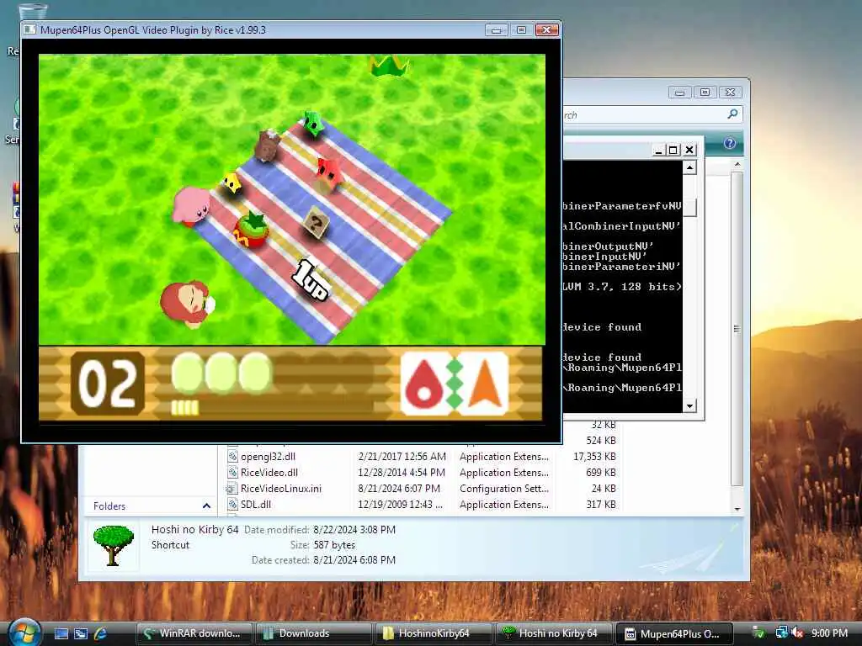Click Date created value 8/21/2024 6:08 PM
The image size is (862, 646).
coord(354,559)
